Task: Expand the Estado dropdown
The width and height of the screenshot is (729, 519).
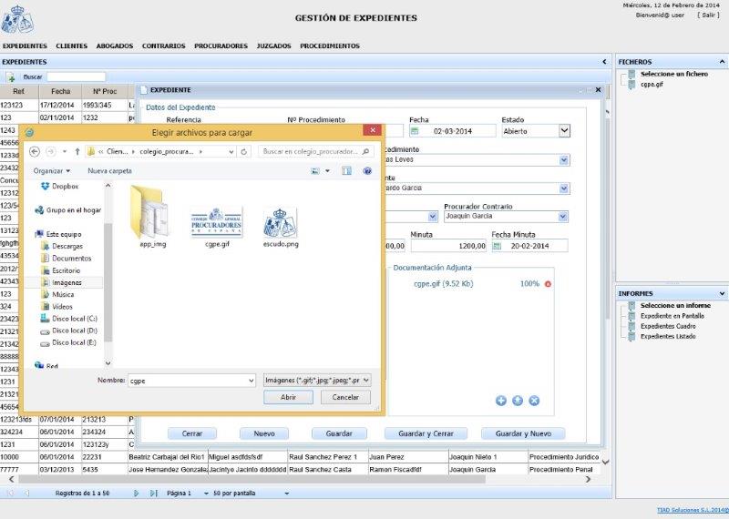Action: pos(564,131)
